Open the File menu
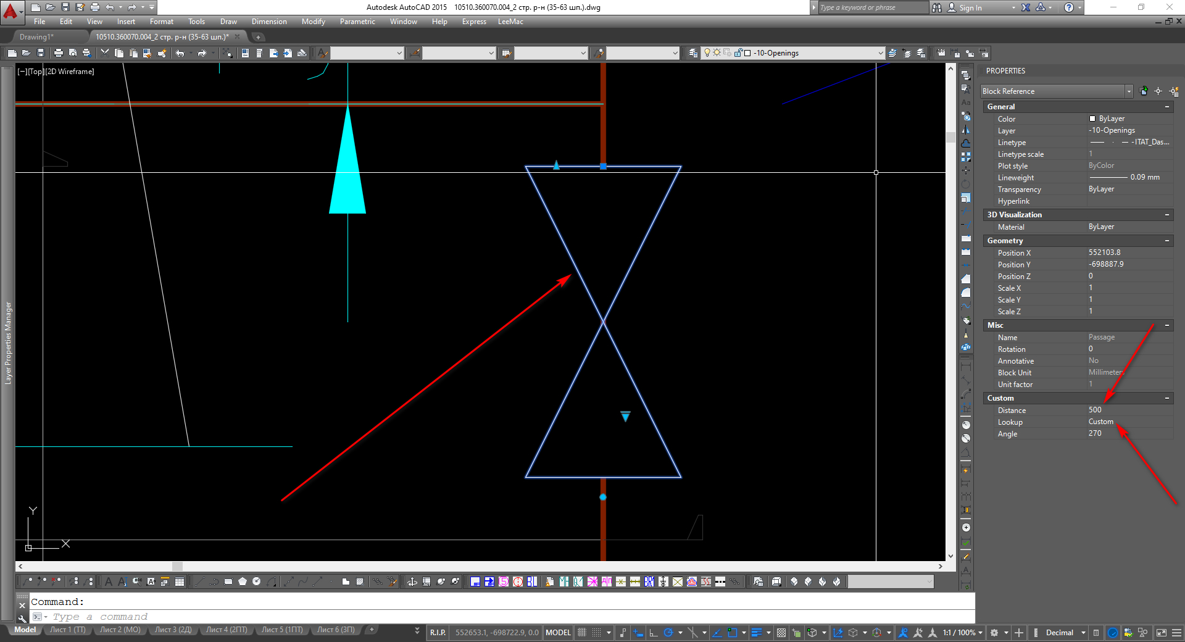Viewport: 1185px width, 642px height. pos(39,22)
